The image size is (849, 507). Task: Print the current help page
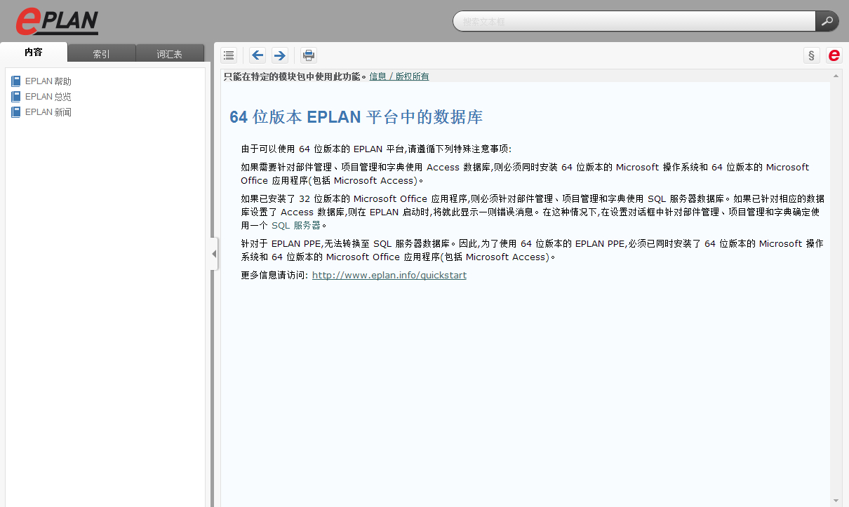click(308, 55)
